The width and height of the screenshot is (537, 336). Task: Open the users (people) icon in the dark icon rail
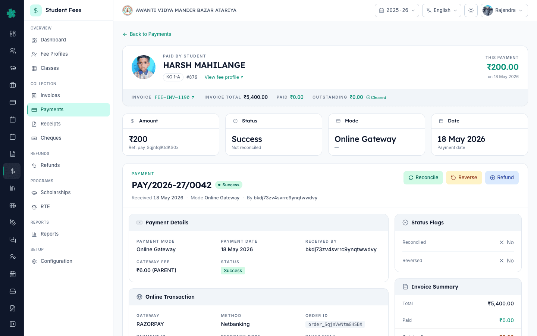pyautogui.click(x=13, y=51)
